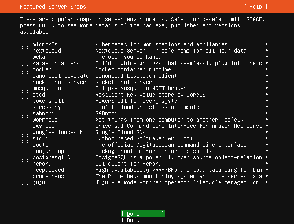294x224 pixels.
Task: Click postgresql10 snap name
Action: [51, 157]
